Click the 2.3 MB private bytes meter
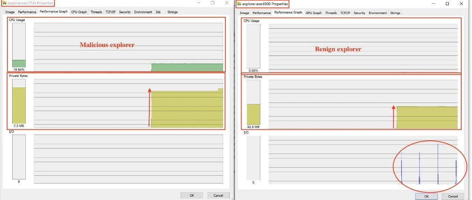472x200 pixels. [19, 101]
